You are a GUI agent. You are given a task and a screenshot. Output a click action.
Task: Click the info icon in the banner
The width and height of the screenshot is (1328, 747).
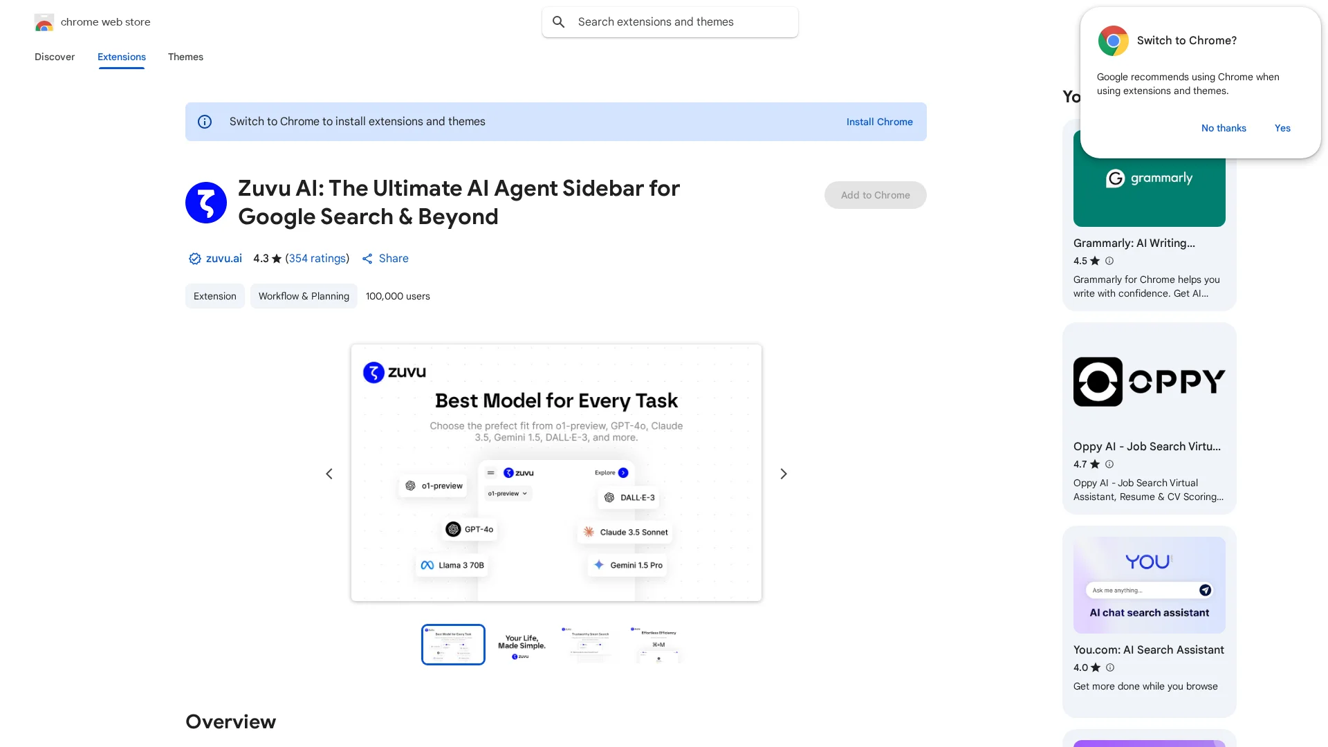pyautogui.click(x=205, y=122)
